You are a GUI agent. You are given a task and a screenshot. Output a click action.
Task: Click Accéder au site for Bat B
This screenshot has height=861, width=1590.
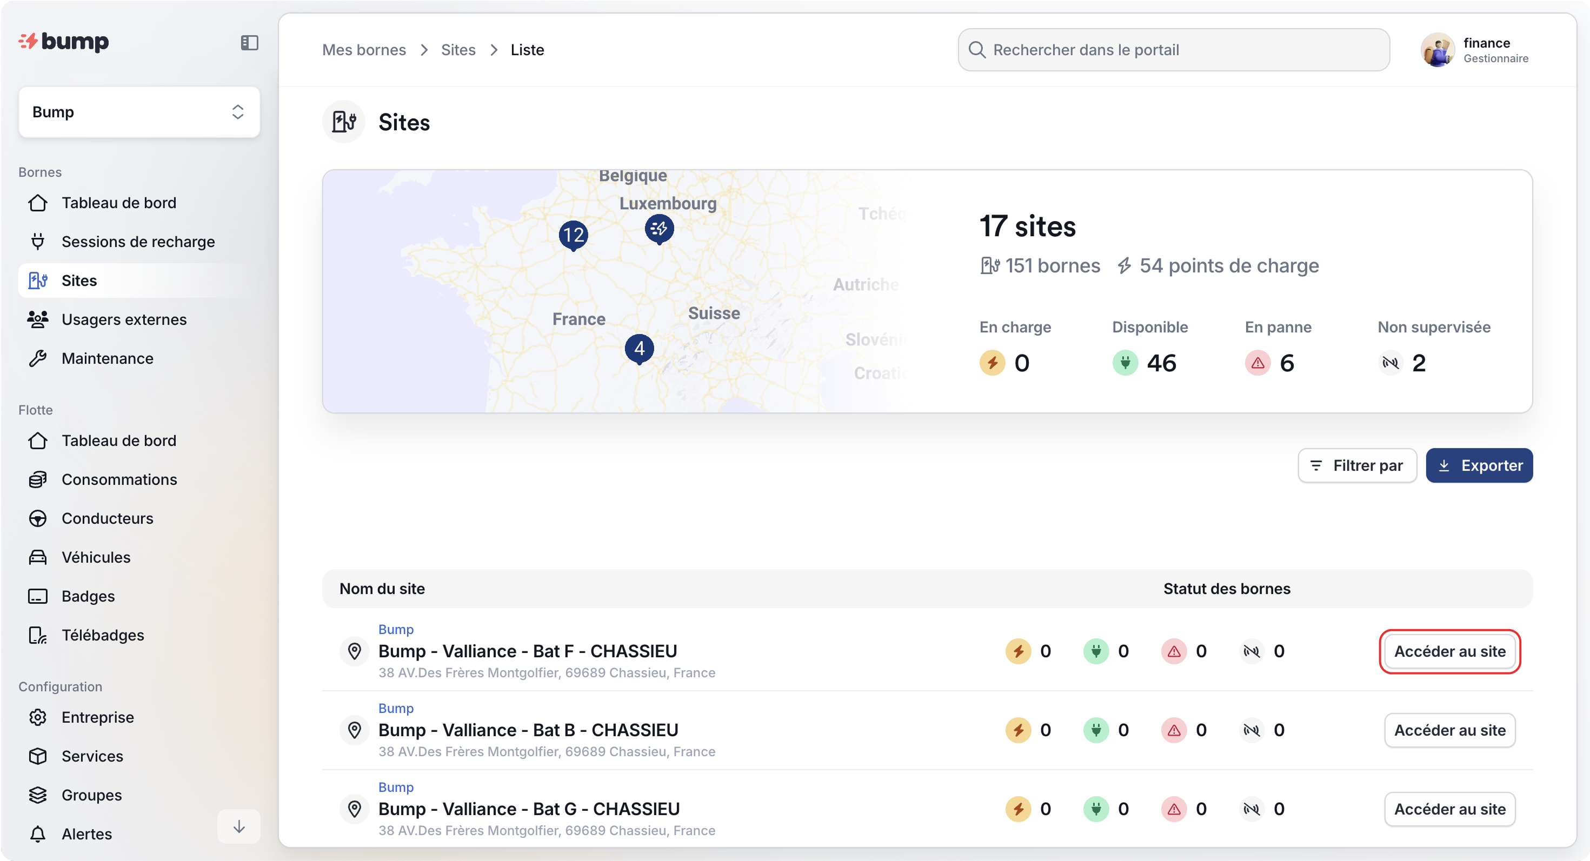pos(1449,730)
